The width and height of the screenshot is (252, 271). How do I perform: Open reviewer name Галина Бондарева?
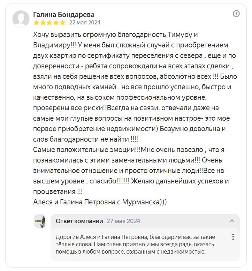[x=64, y=15]
